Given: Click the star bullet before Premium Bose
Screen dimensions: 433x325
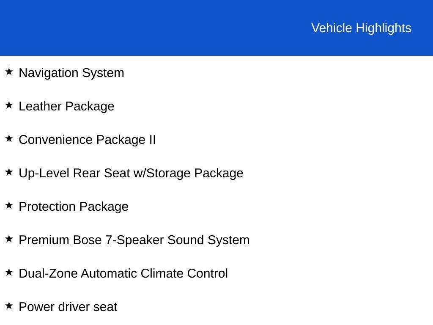Looking at the screenshot, I should 9,239.
